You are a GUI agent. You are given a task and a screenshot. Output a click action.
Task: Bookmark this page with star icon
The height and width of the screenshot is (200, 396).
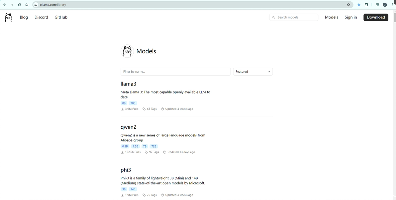348,5
